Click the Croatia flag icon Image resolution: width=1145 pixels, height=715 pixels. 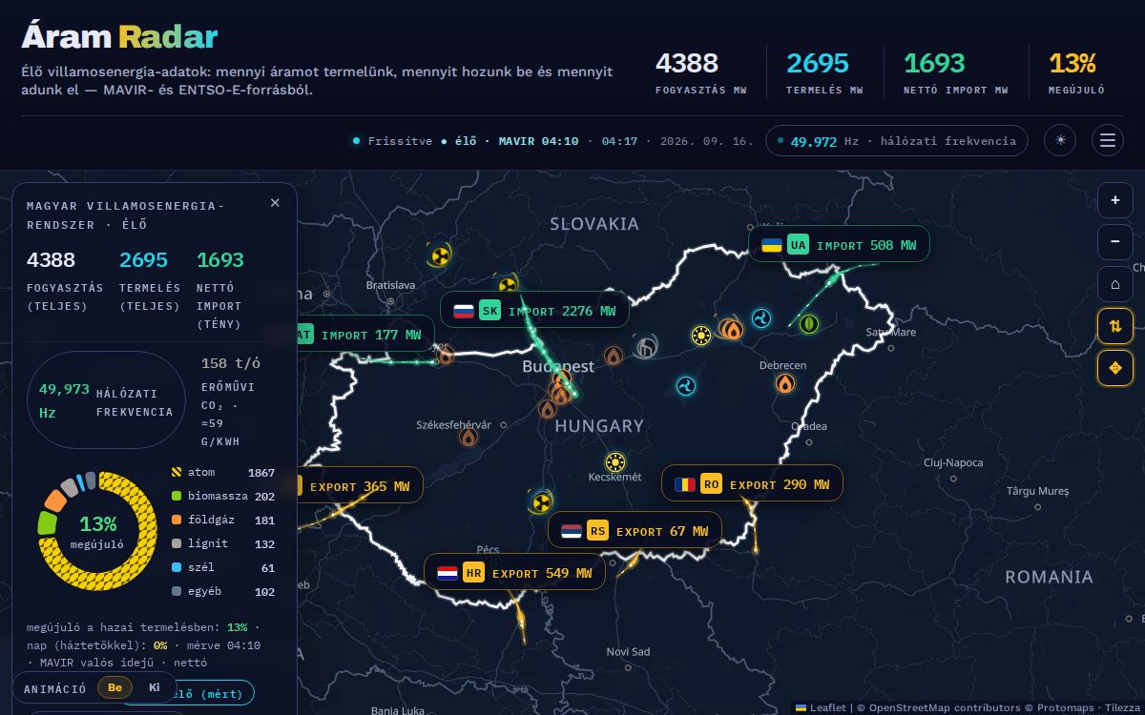(447, 573)
